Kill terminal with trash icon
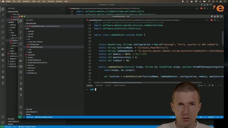 212,85
